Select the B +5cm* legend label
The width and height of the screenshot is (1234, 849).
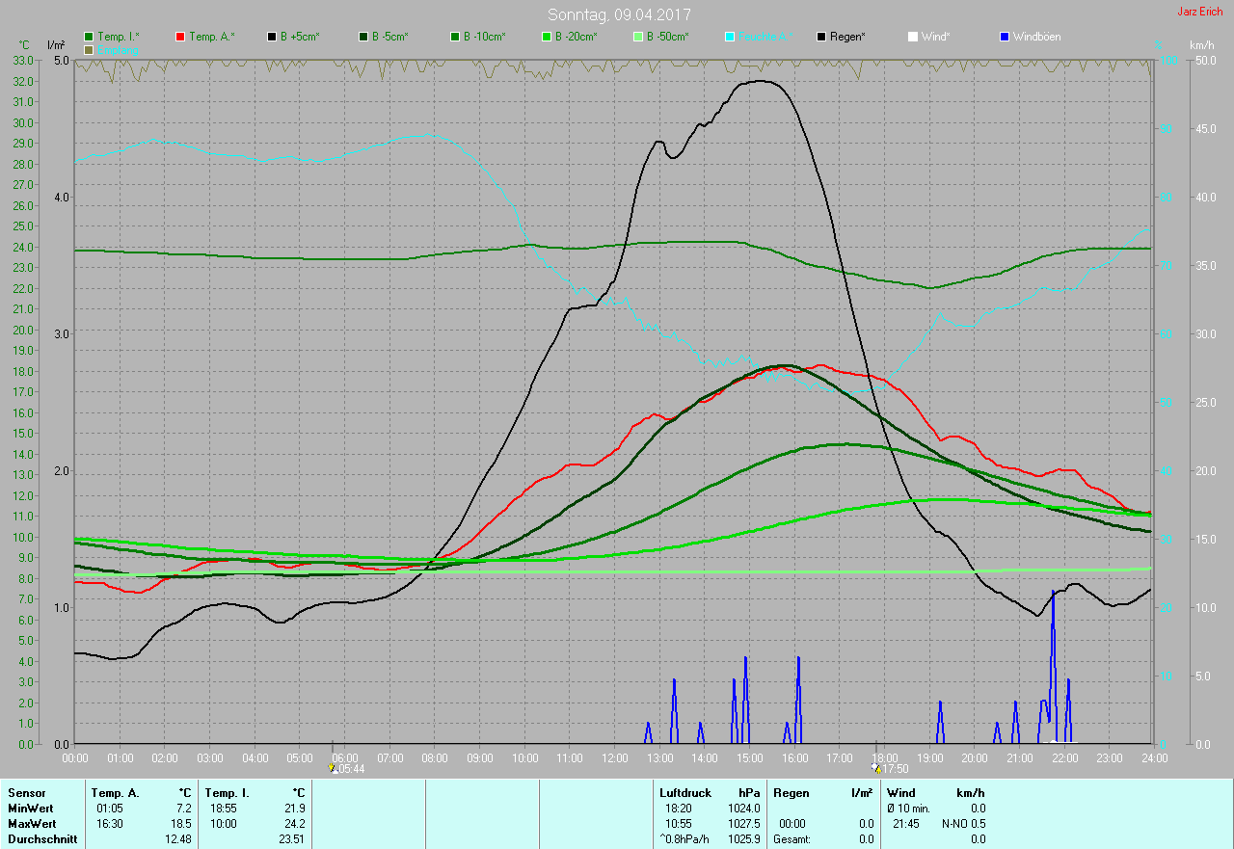[x=300, y=37]
